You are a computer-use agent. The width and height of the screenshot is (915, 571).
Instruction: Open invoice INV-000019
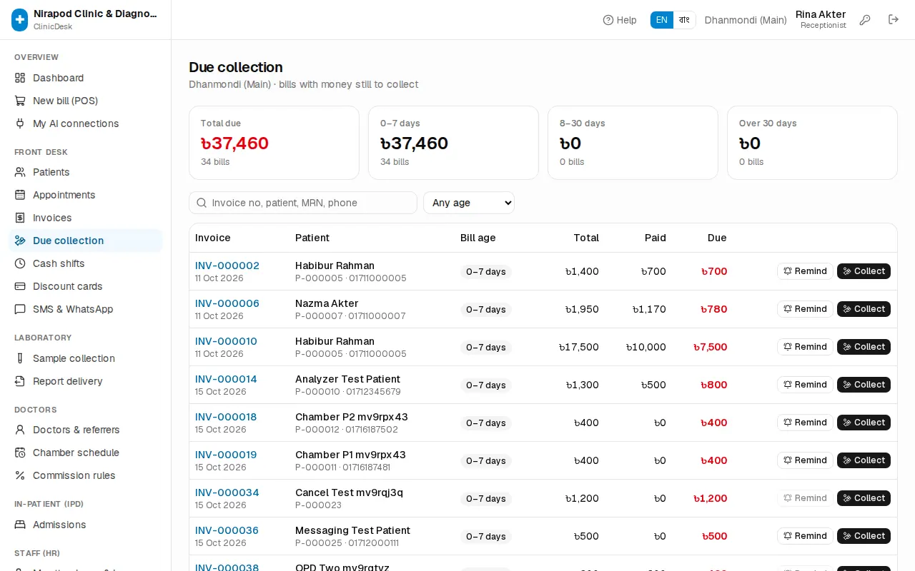[x=226, y=455]
